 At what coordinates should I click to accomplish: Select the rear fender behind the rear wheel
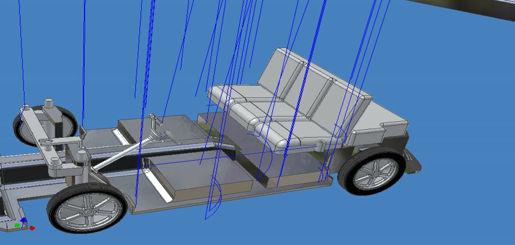click(x=413, y=162)
